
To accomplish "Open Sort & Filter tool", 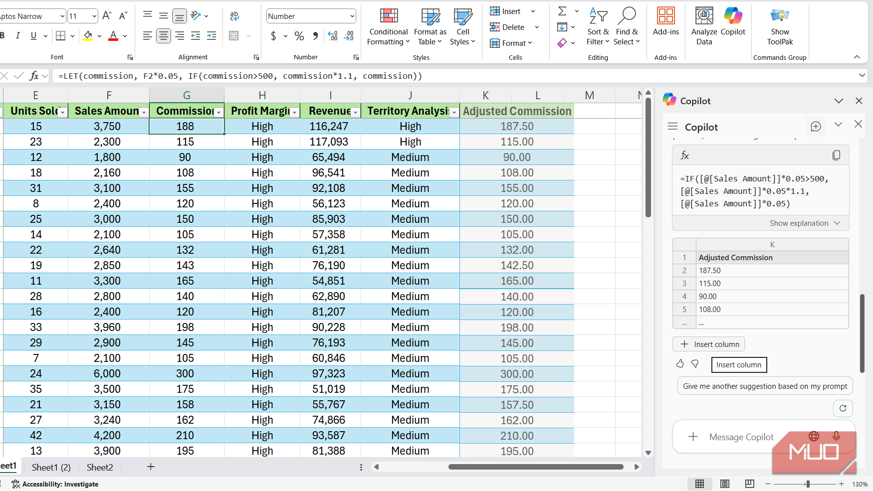I will click(x=598, y=27).
